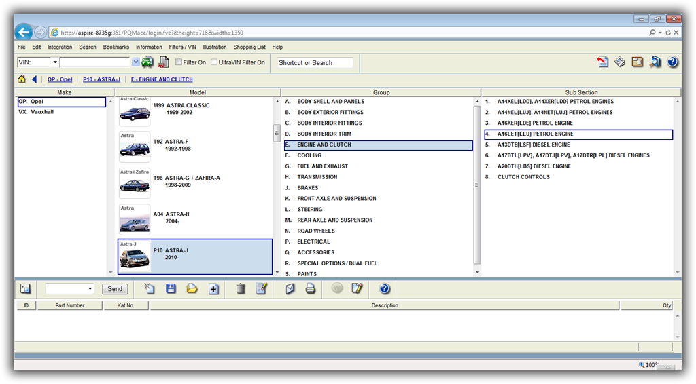
Task: Click the blue help icon in top toolbar
Action: pyautogui.click(x=672, y=62)
